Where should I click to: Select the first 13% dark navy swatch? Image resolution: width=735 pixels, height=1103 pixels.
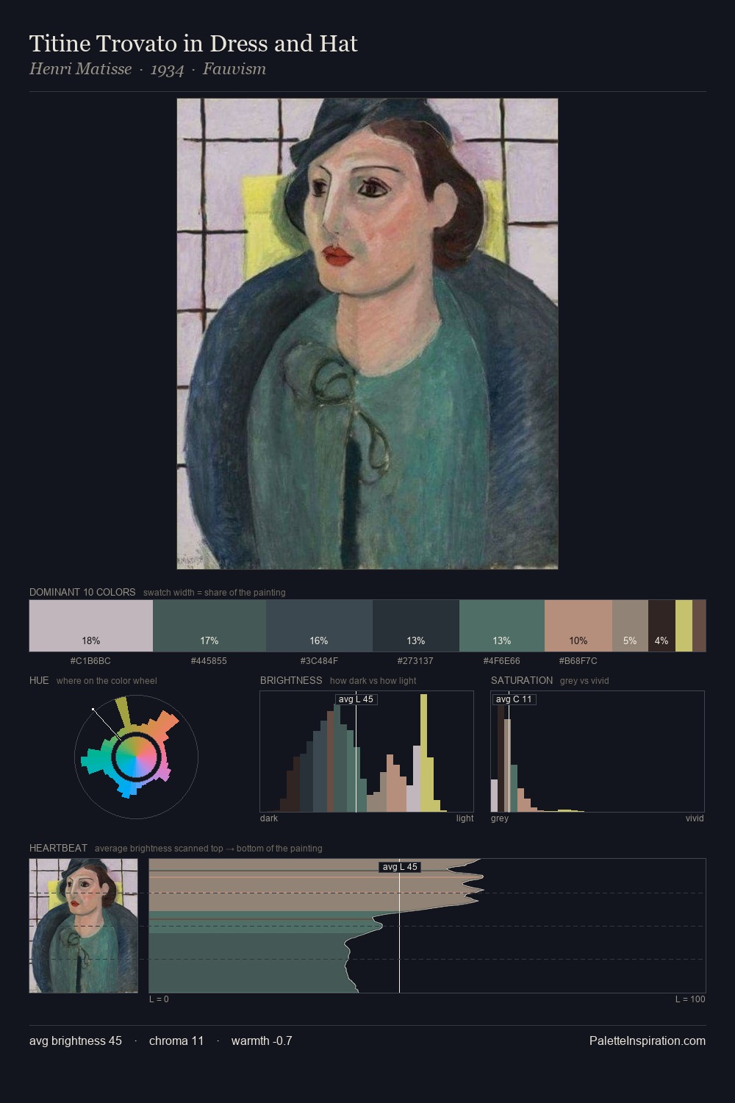coord(416,626)
